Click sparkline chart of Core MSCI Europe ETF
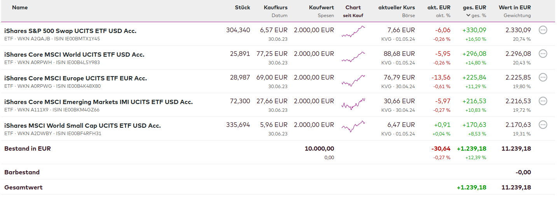557x205 pixels. [353, 80]
